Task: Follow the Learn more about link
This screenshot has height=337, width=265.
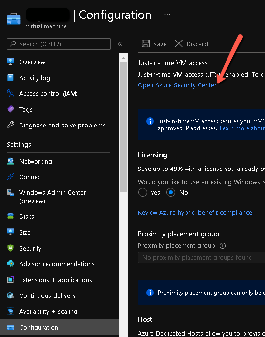Action: (x=242, y=128)
